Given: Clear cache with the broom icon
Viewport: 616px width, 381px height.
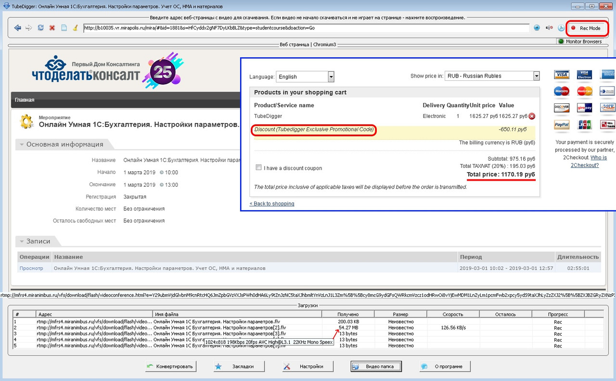Looking at the screenshot, I should 75,28.
